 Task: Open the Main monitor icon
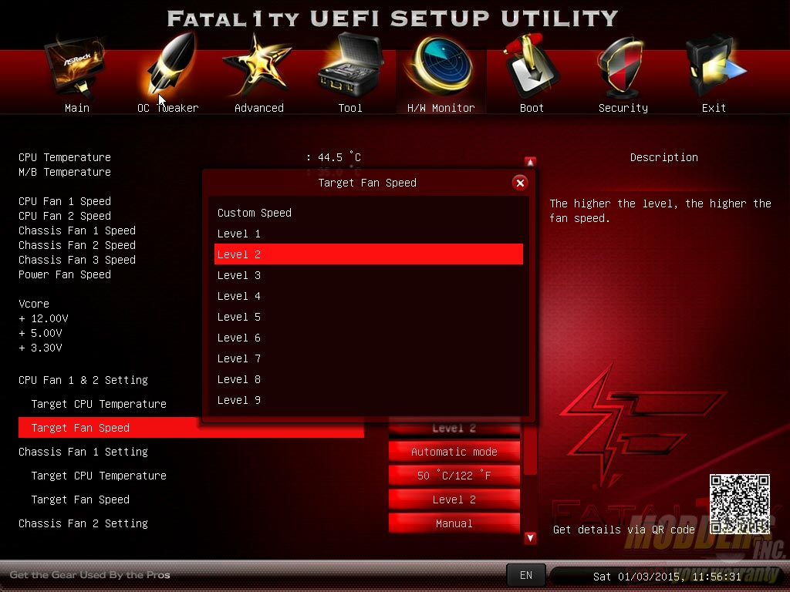tap(76, 71)
